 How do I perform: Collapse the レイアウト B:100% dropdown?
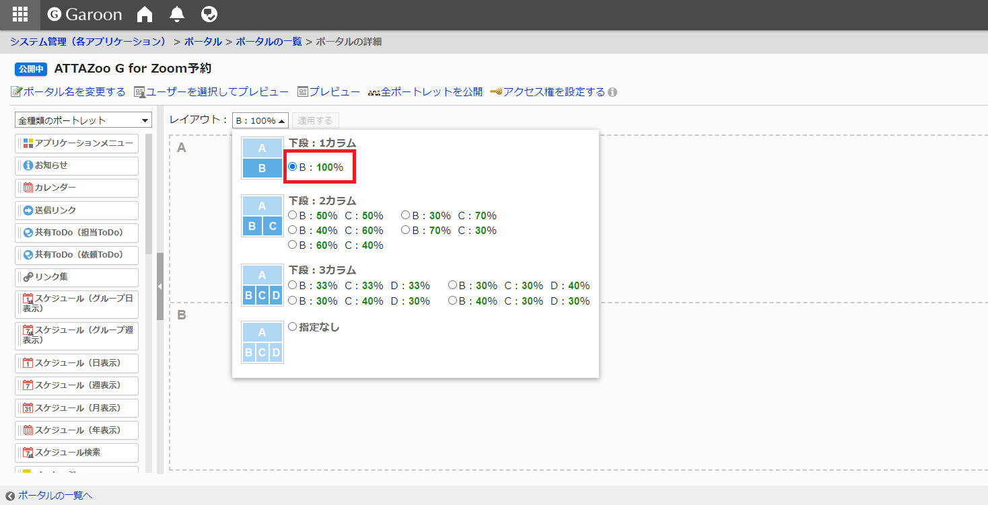(260, 120)
